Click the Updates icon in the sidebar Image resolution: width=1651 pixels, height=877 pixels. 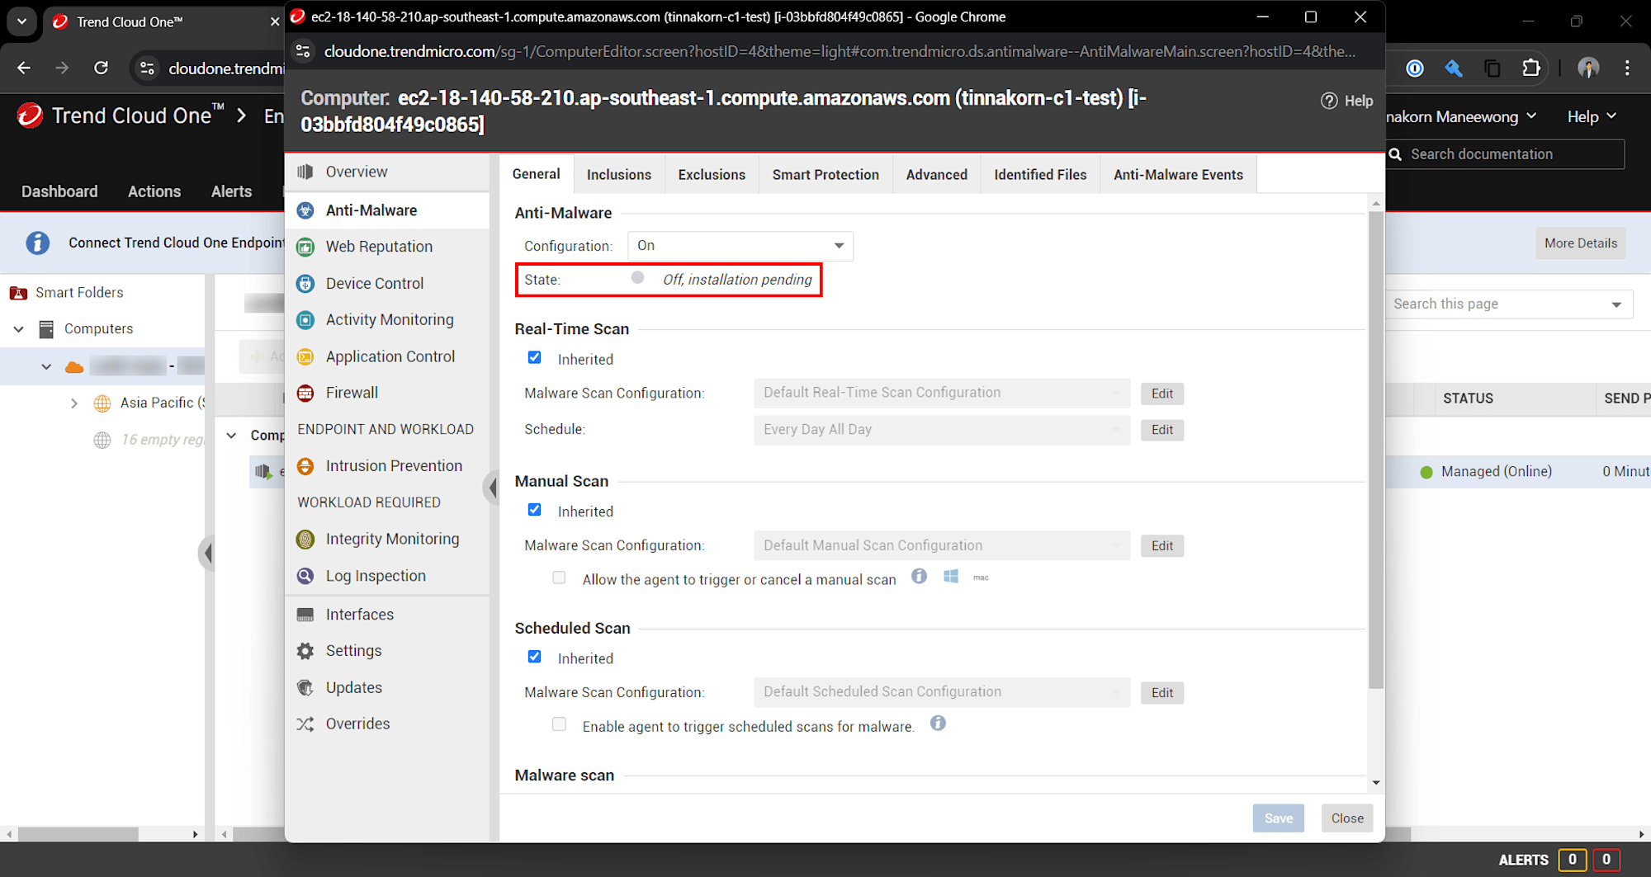[305, 687]
